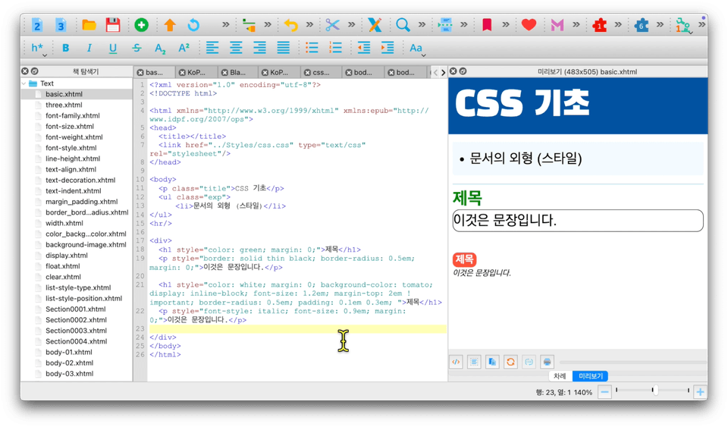Open the teal wrench-and-figure plugin management icon

point(683,25)
